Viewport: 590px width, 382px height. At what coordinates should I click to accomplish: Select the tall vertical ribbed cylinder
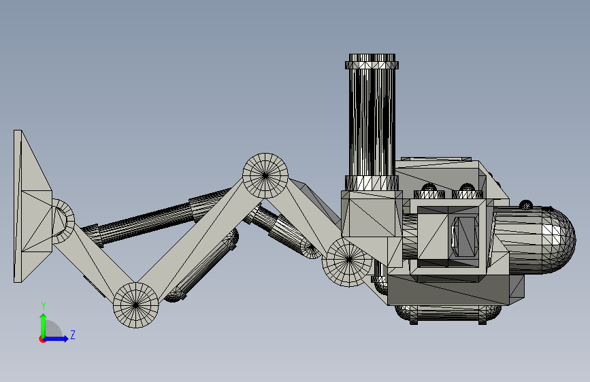click(x=372, y=122)
